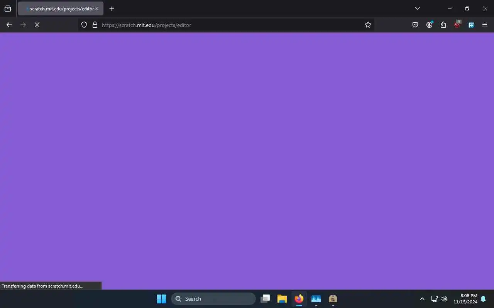Image resolution: width=494 pixels, height=308 pixels.
Task: Expand the list all tabs dropdown
Action: pyautogui.click(x=418, y=8)
